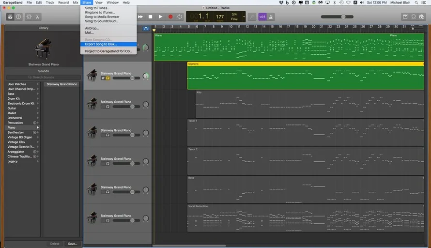431x248 pixels.
Task: Select the Vocal Reduction track piano icon
Action: click(x=92, y=218)
